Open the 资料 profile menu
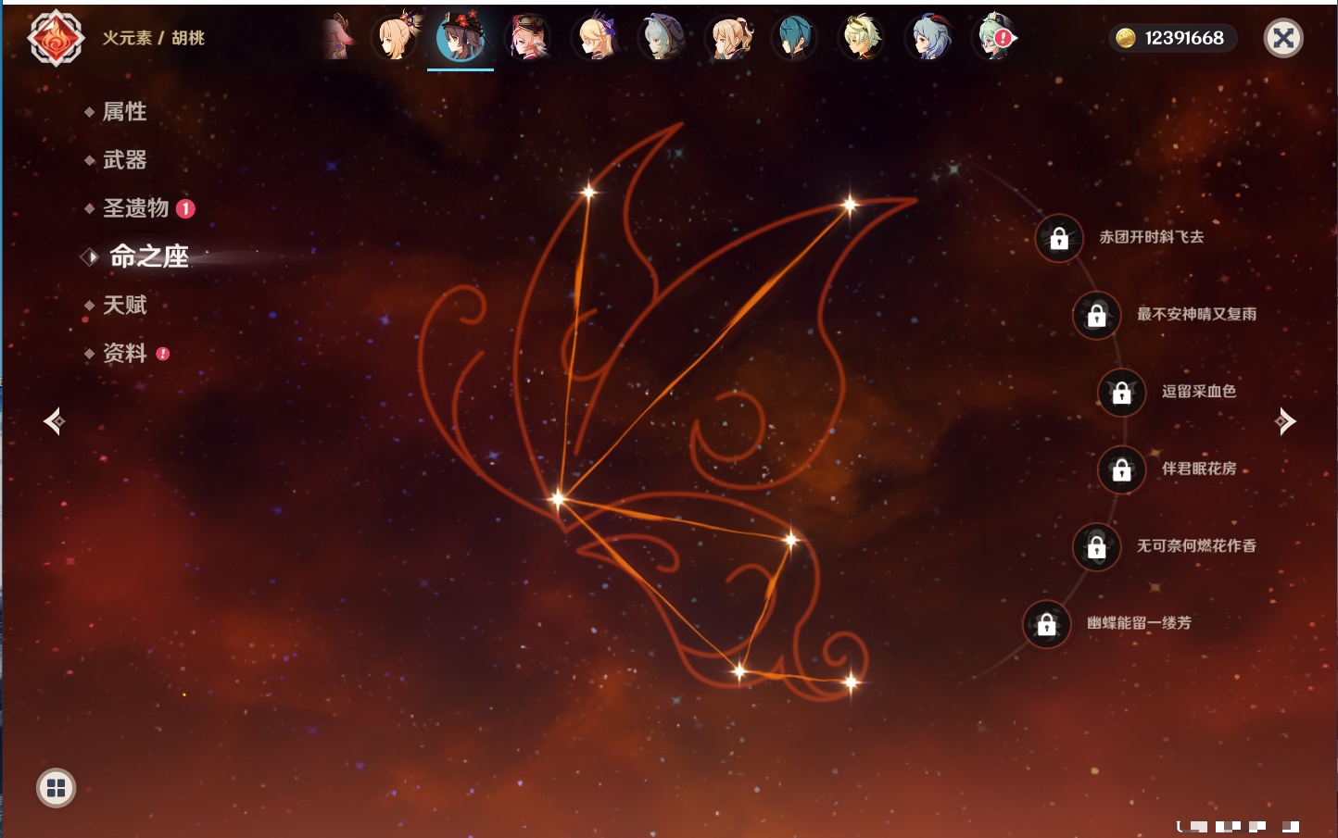Viewport: 1338px width, 838px height. pos(124,353)
